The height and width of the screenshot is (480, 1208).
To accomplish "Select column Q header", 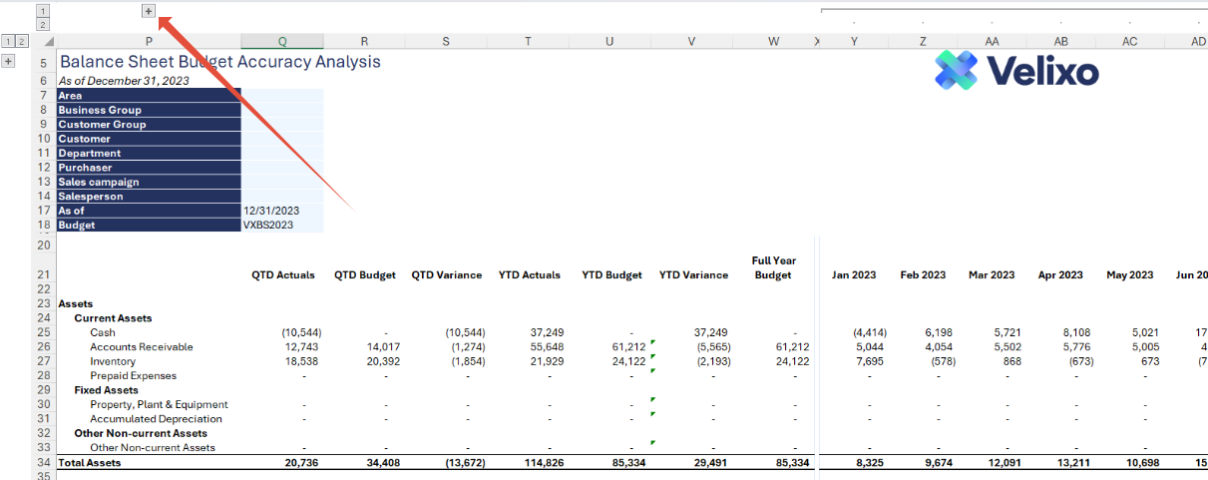I will [282, 41].
